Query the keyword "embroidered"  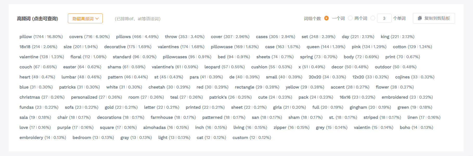[x=395, y=97]
